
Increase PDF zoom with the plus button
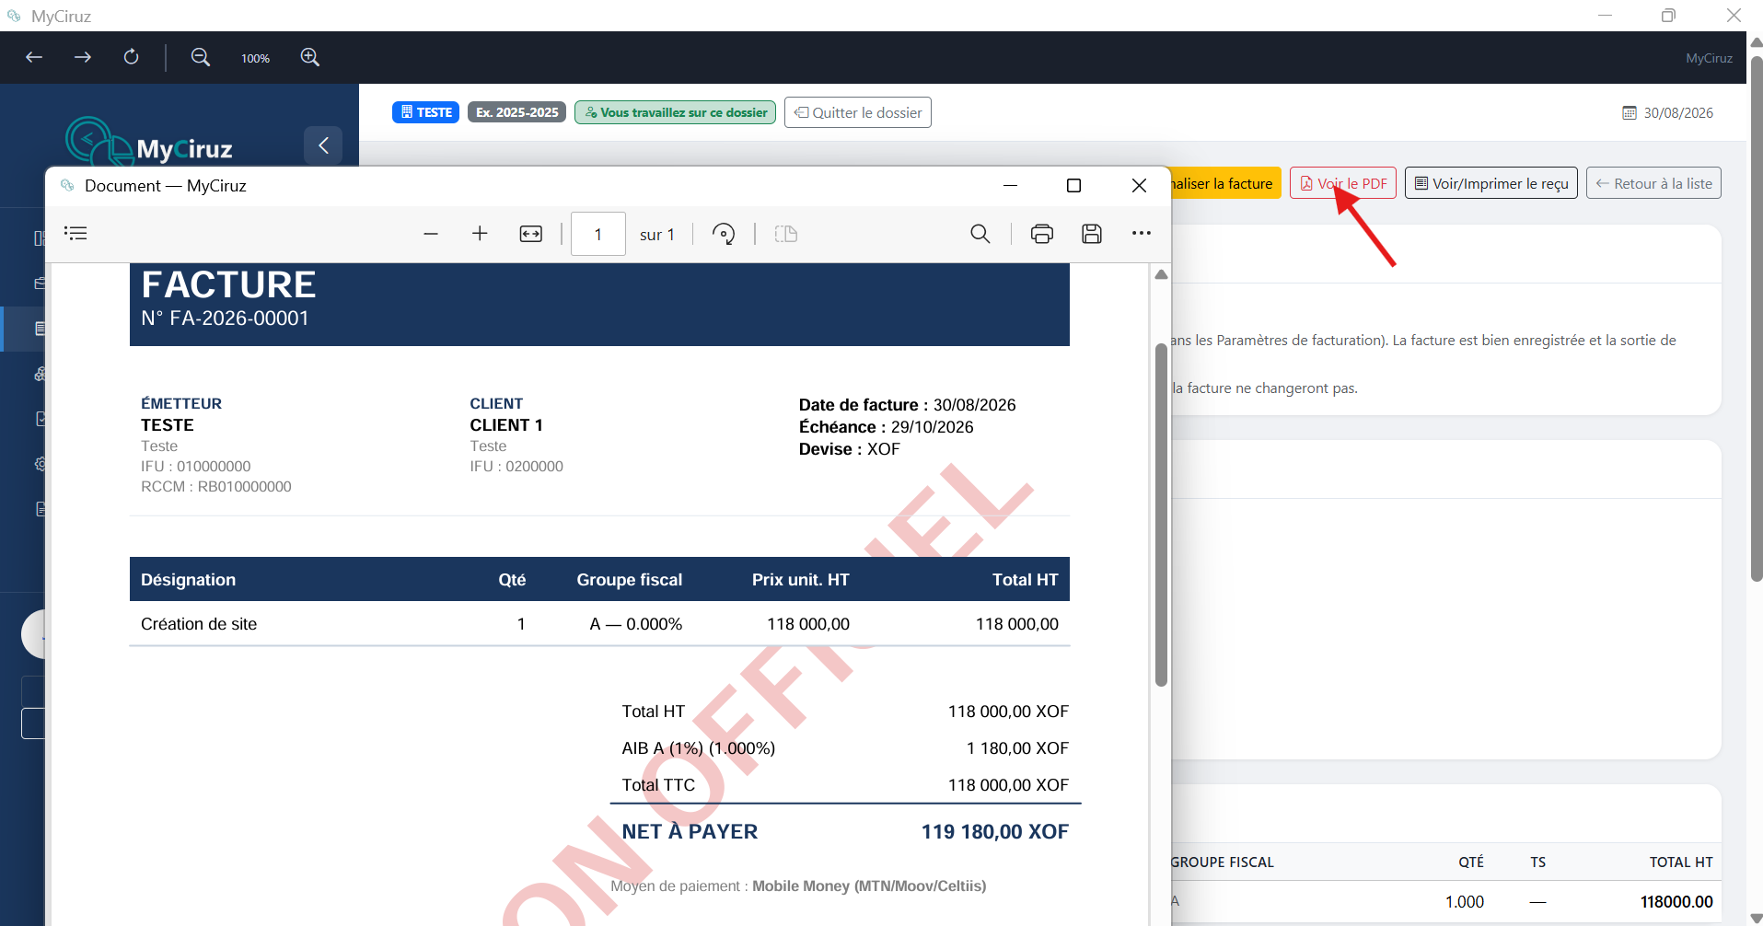tap(480, 234)
